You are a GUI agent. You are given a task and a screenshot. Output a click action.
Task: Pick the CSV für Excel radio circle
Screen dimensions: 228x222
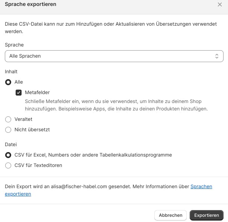point(8,155)
